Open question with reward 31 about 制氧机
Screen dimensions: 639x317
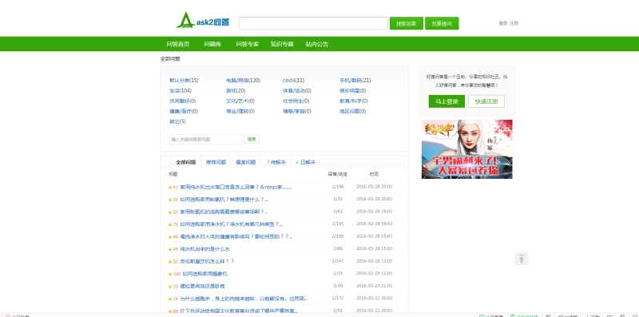pyautogui.click(x=224, y=200)
